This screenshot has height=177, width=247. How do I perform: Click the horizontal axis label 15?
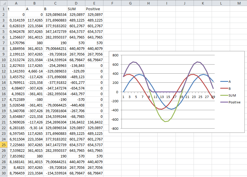168,97
